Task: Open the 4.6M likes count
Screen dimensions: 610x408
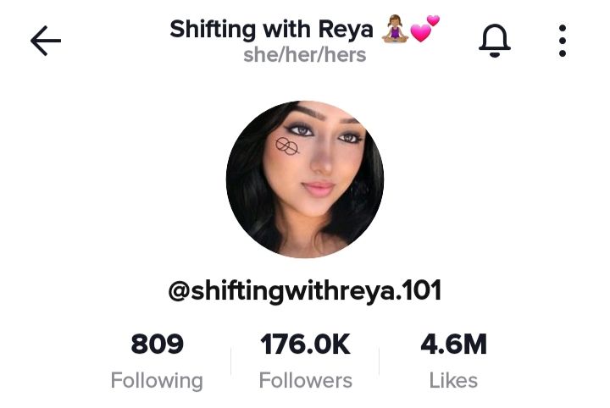Action: pos(453,344)
